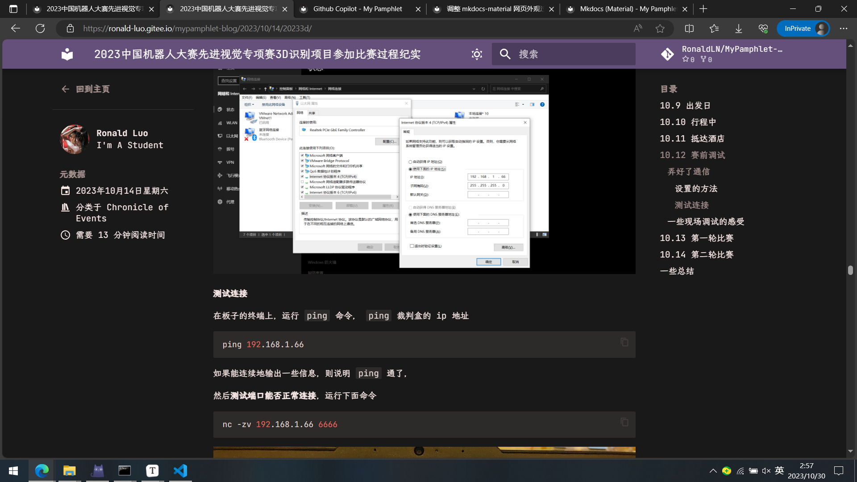
Task: Open the browser downloads icon
Action: (739, 29)
